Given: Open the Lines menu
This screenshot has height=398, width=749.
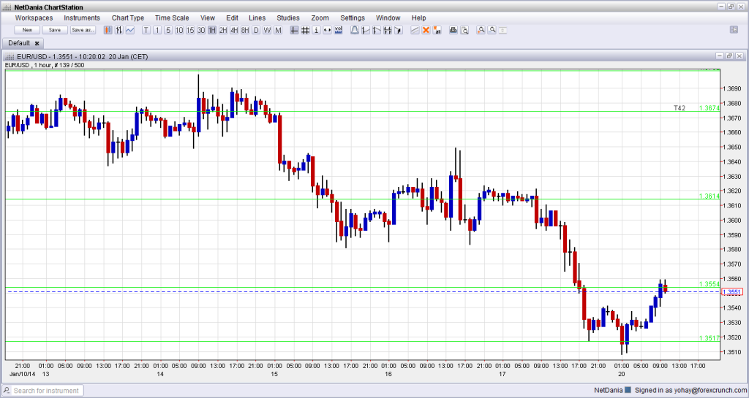Looking at the screenshot, I should 257,18.
